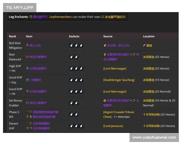Open the Alliance Decent EHP legguards link

coord(41,128)
